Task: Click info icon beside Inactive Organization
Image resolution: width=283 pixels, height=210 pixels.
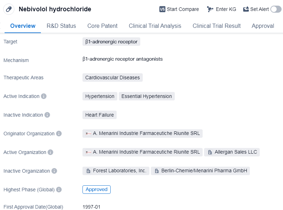Action: [x=54, y=171]
